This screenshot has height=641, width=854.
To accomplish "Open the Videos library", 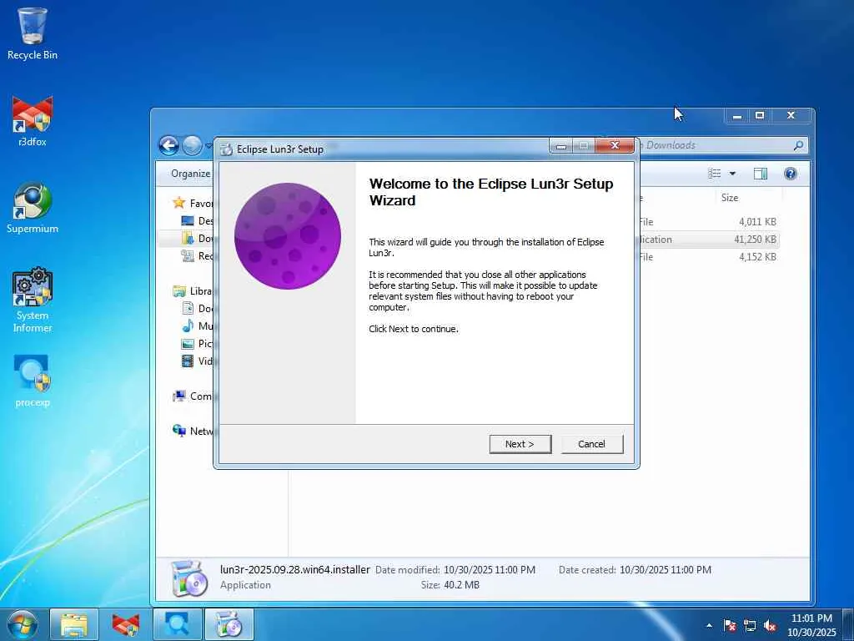I will pyautogui.click(x=197, y=361).
